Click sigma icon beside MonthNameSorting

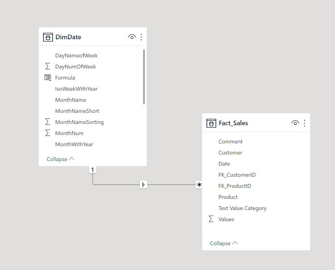[48, 122]
